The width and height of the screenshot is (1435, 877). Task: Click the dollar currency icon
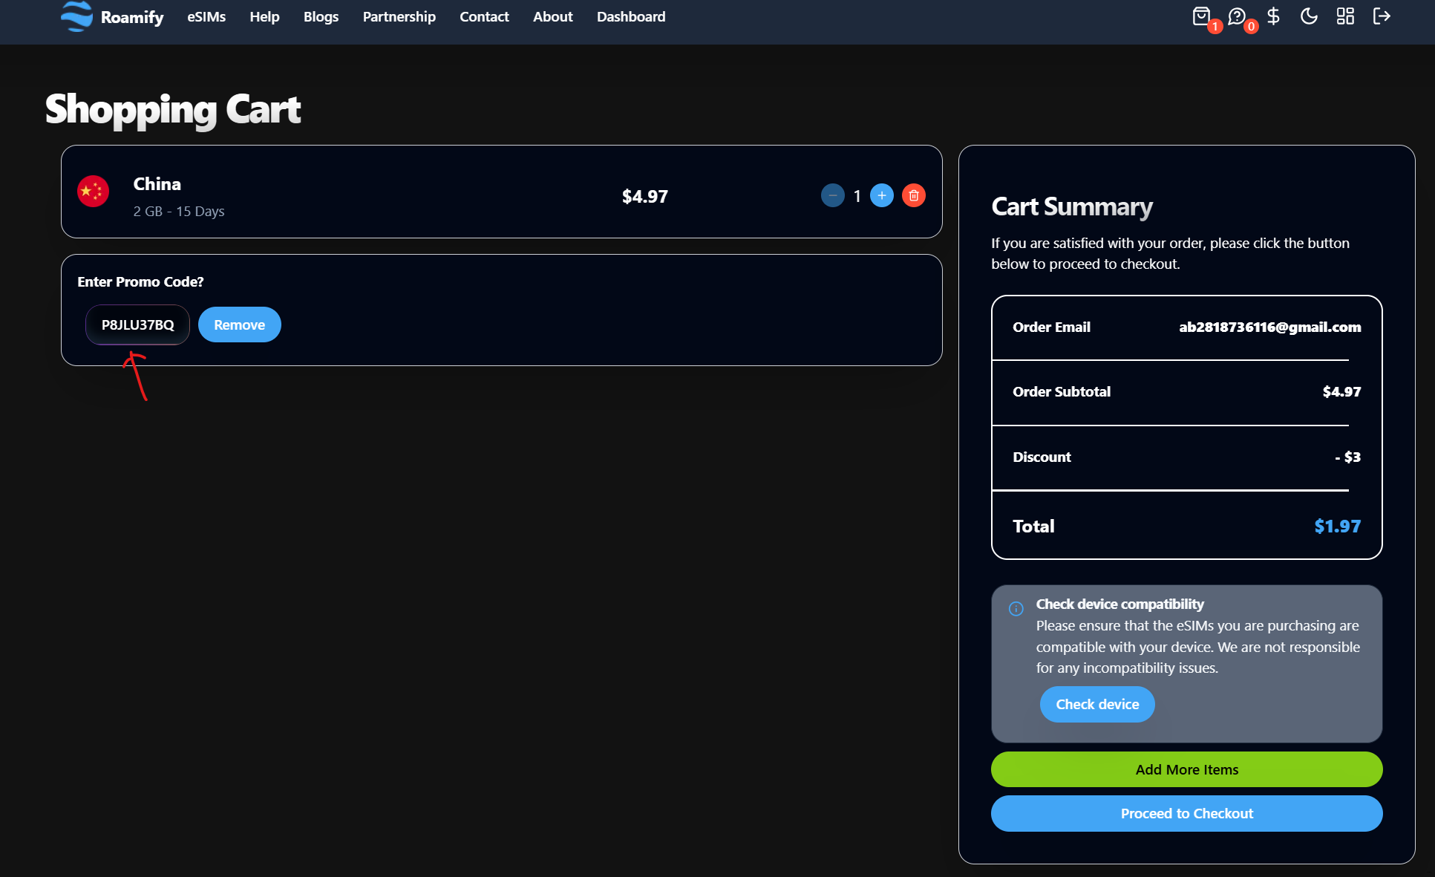(x=1273, y=16)
